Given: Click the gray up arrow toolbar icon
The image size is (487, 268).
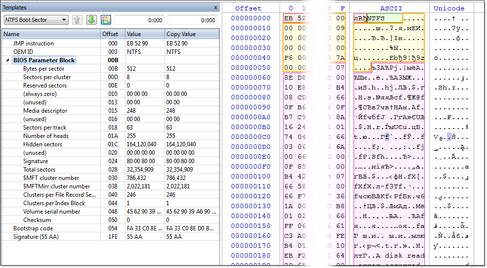Looking at the screenshot, I should pyautogui.click(x=78, y=20).
